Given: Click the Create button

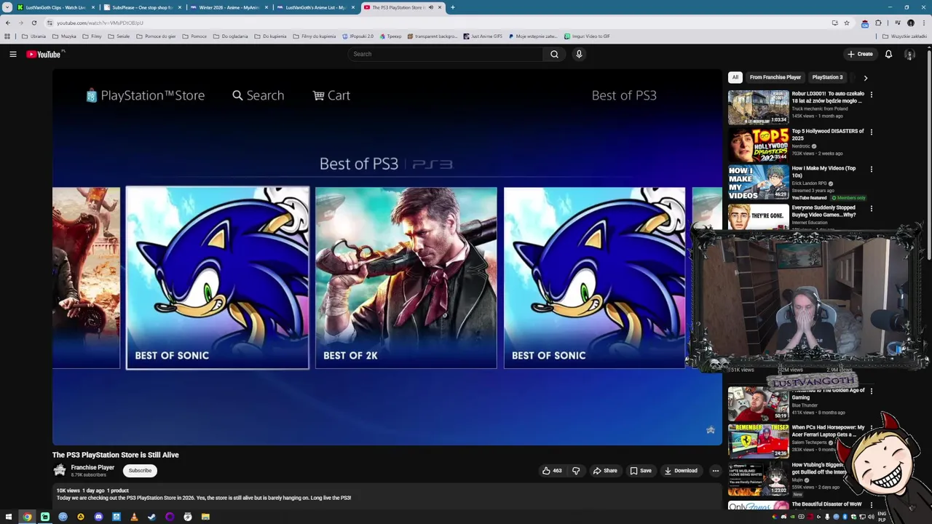Looking at the screenshot, I should [860, 54].
